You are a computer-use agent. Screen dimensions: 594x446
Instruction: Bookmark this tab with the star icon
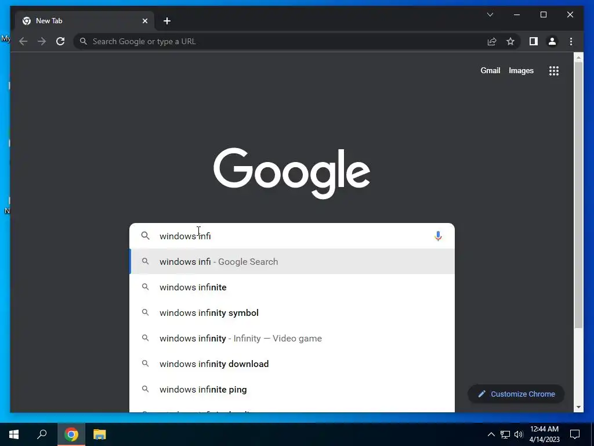(510, 41)
